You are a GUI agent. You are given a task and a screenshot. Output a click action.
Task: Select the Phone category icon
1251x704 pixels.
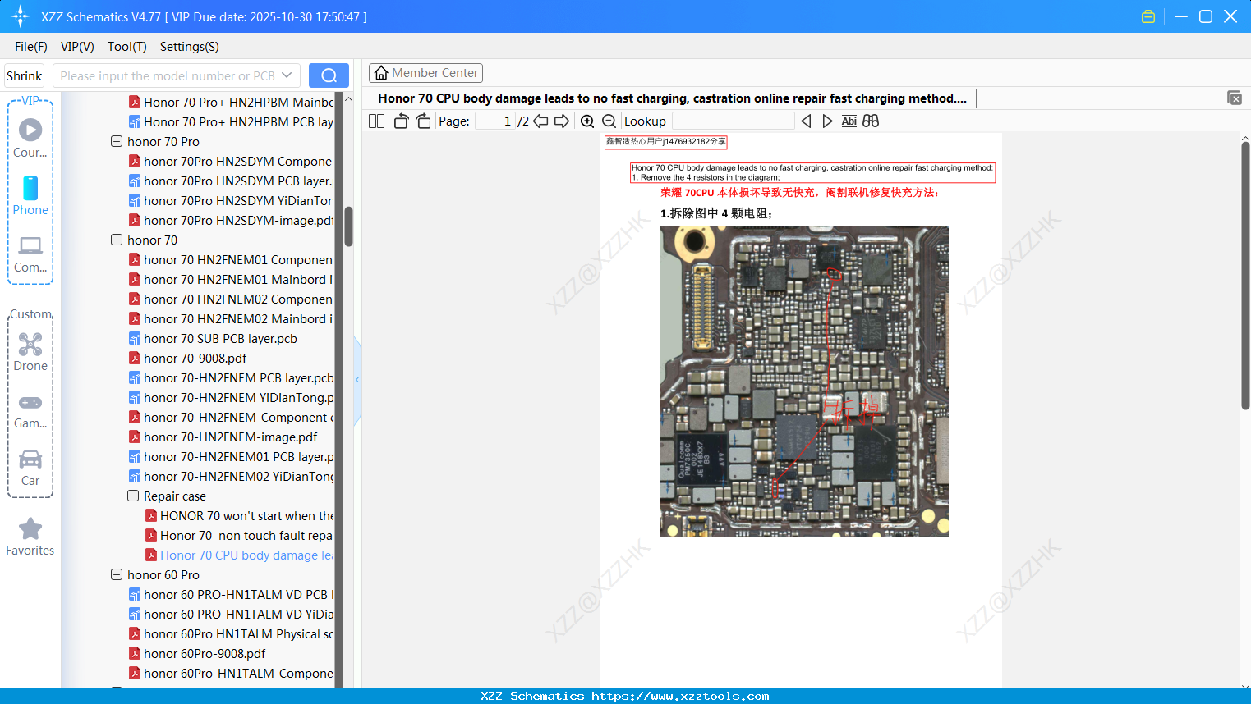pyautogui.click(x=30, y=196)
